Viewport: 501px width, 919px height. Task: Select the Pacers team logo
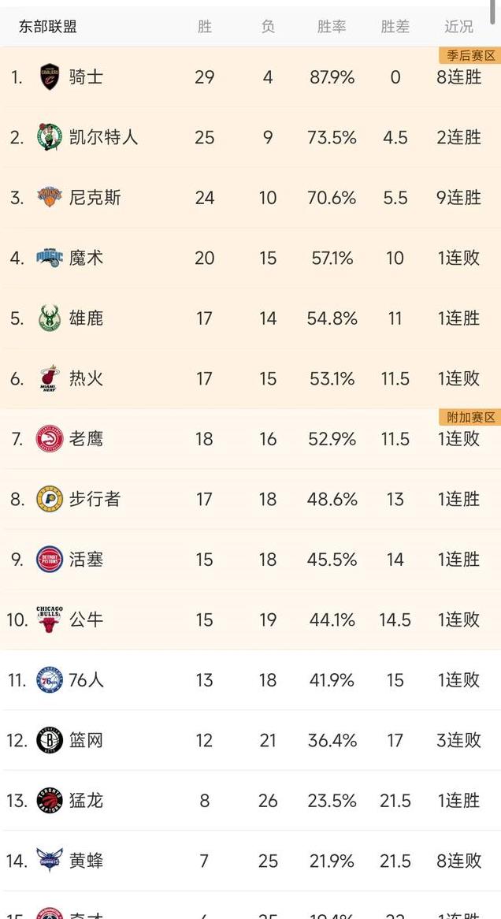click(x=50, y=499)
